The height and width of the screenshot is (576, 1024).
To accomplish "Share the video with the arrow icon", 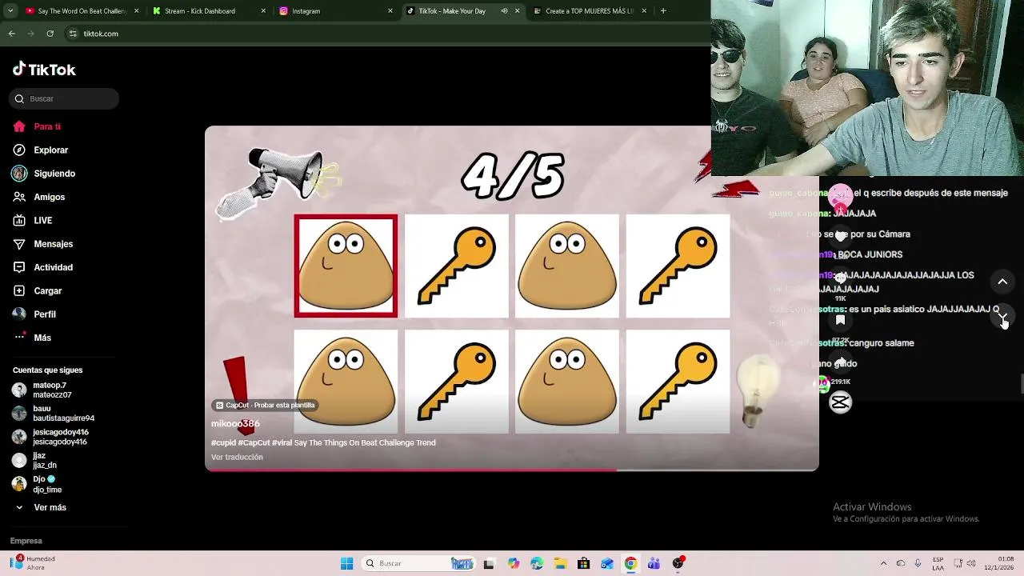I will [840, 362].
